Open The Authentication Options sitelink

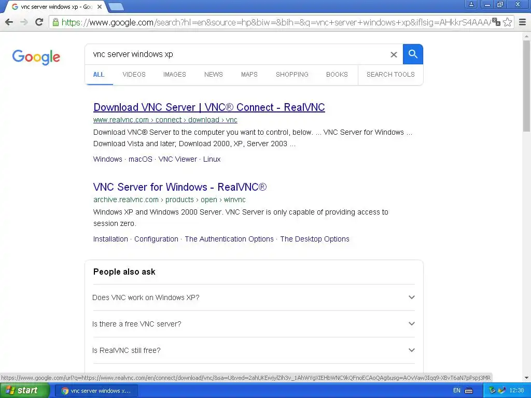[229, 239]
